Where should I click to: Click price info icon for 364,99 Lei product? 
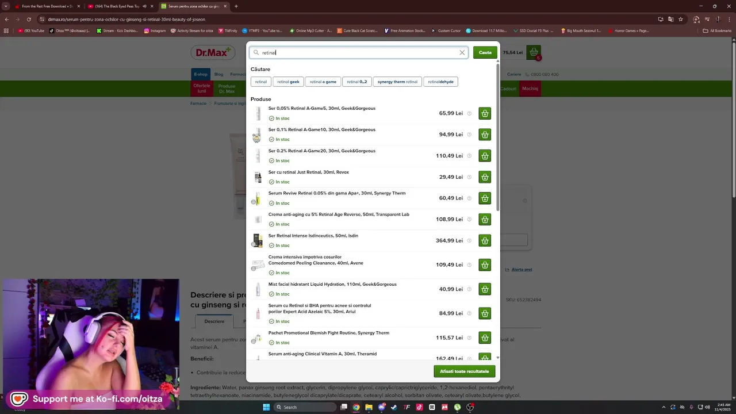click(469, 240)
